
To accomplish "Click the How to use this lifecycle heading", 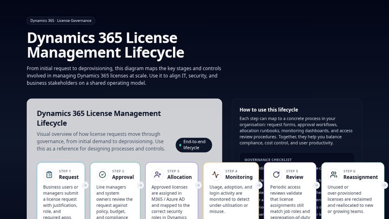I will click(x=269, y=110).
